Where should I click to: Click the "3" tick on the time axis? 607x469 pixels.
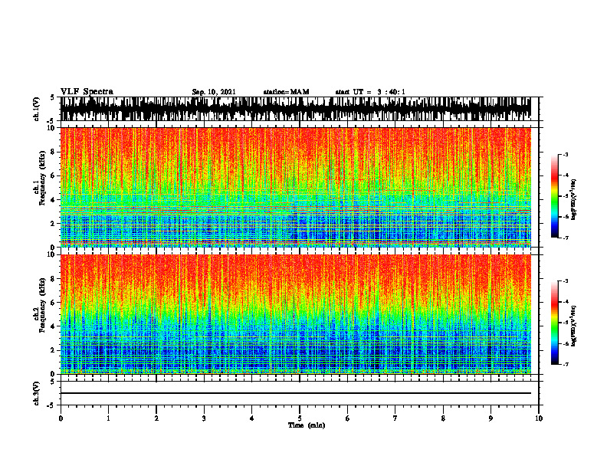[x=204, y=418]
